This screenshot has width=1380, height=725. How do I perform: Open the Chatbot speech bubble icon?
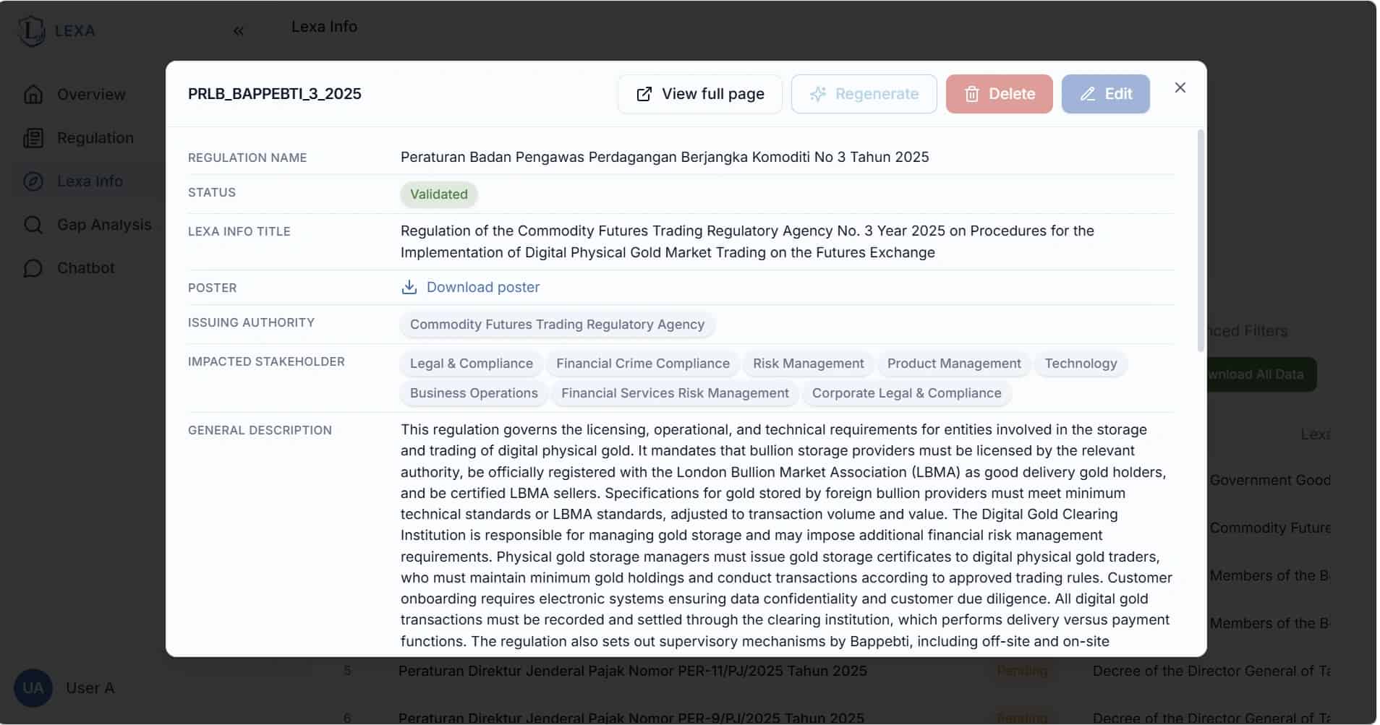(33, 268)
